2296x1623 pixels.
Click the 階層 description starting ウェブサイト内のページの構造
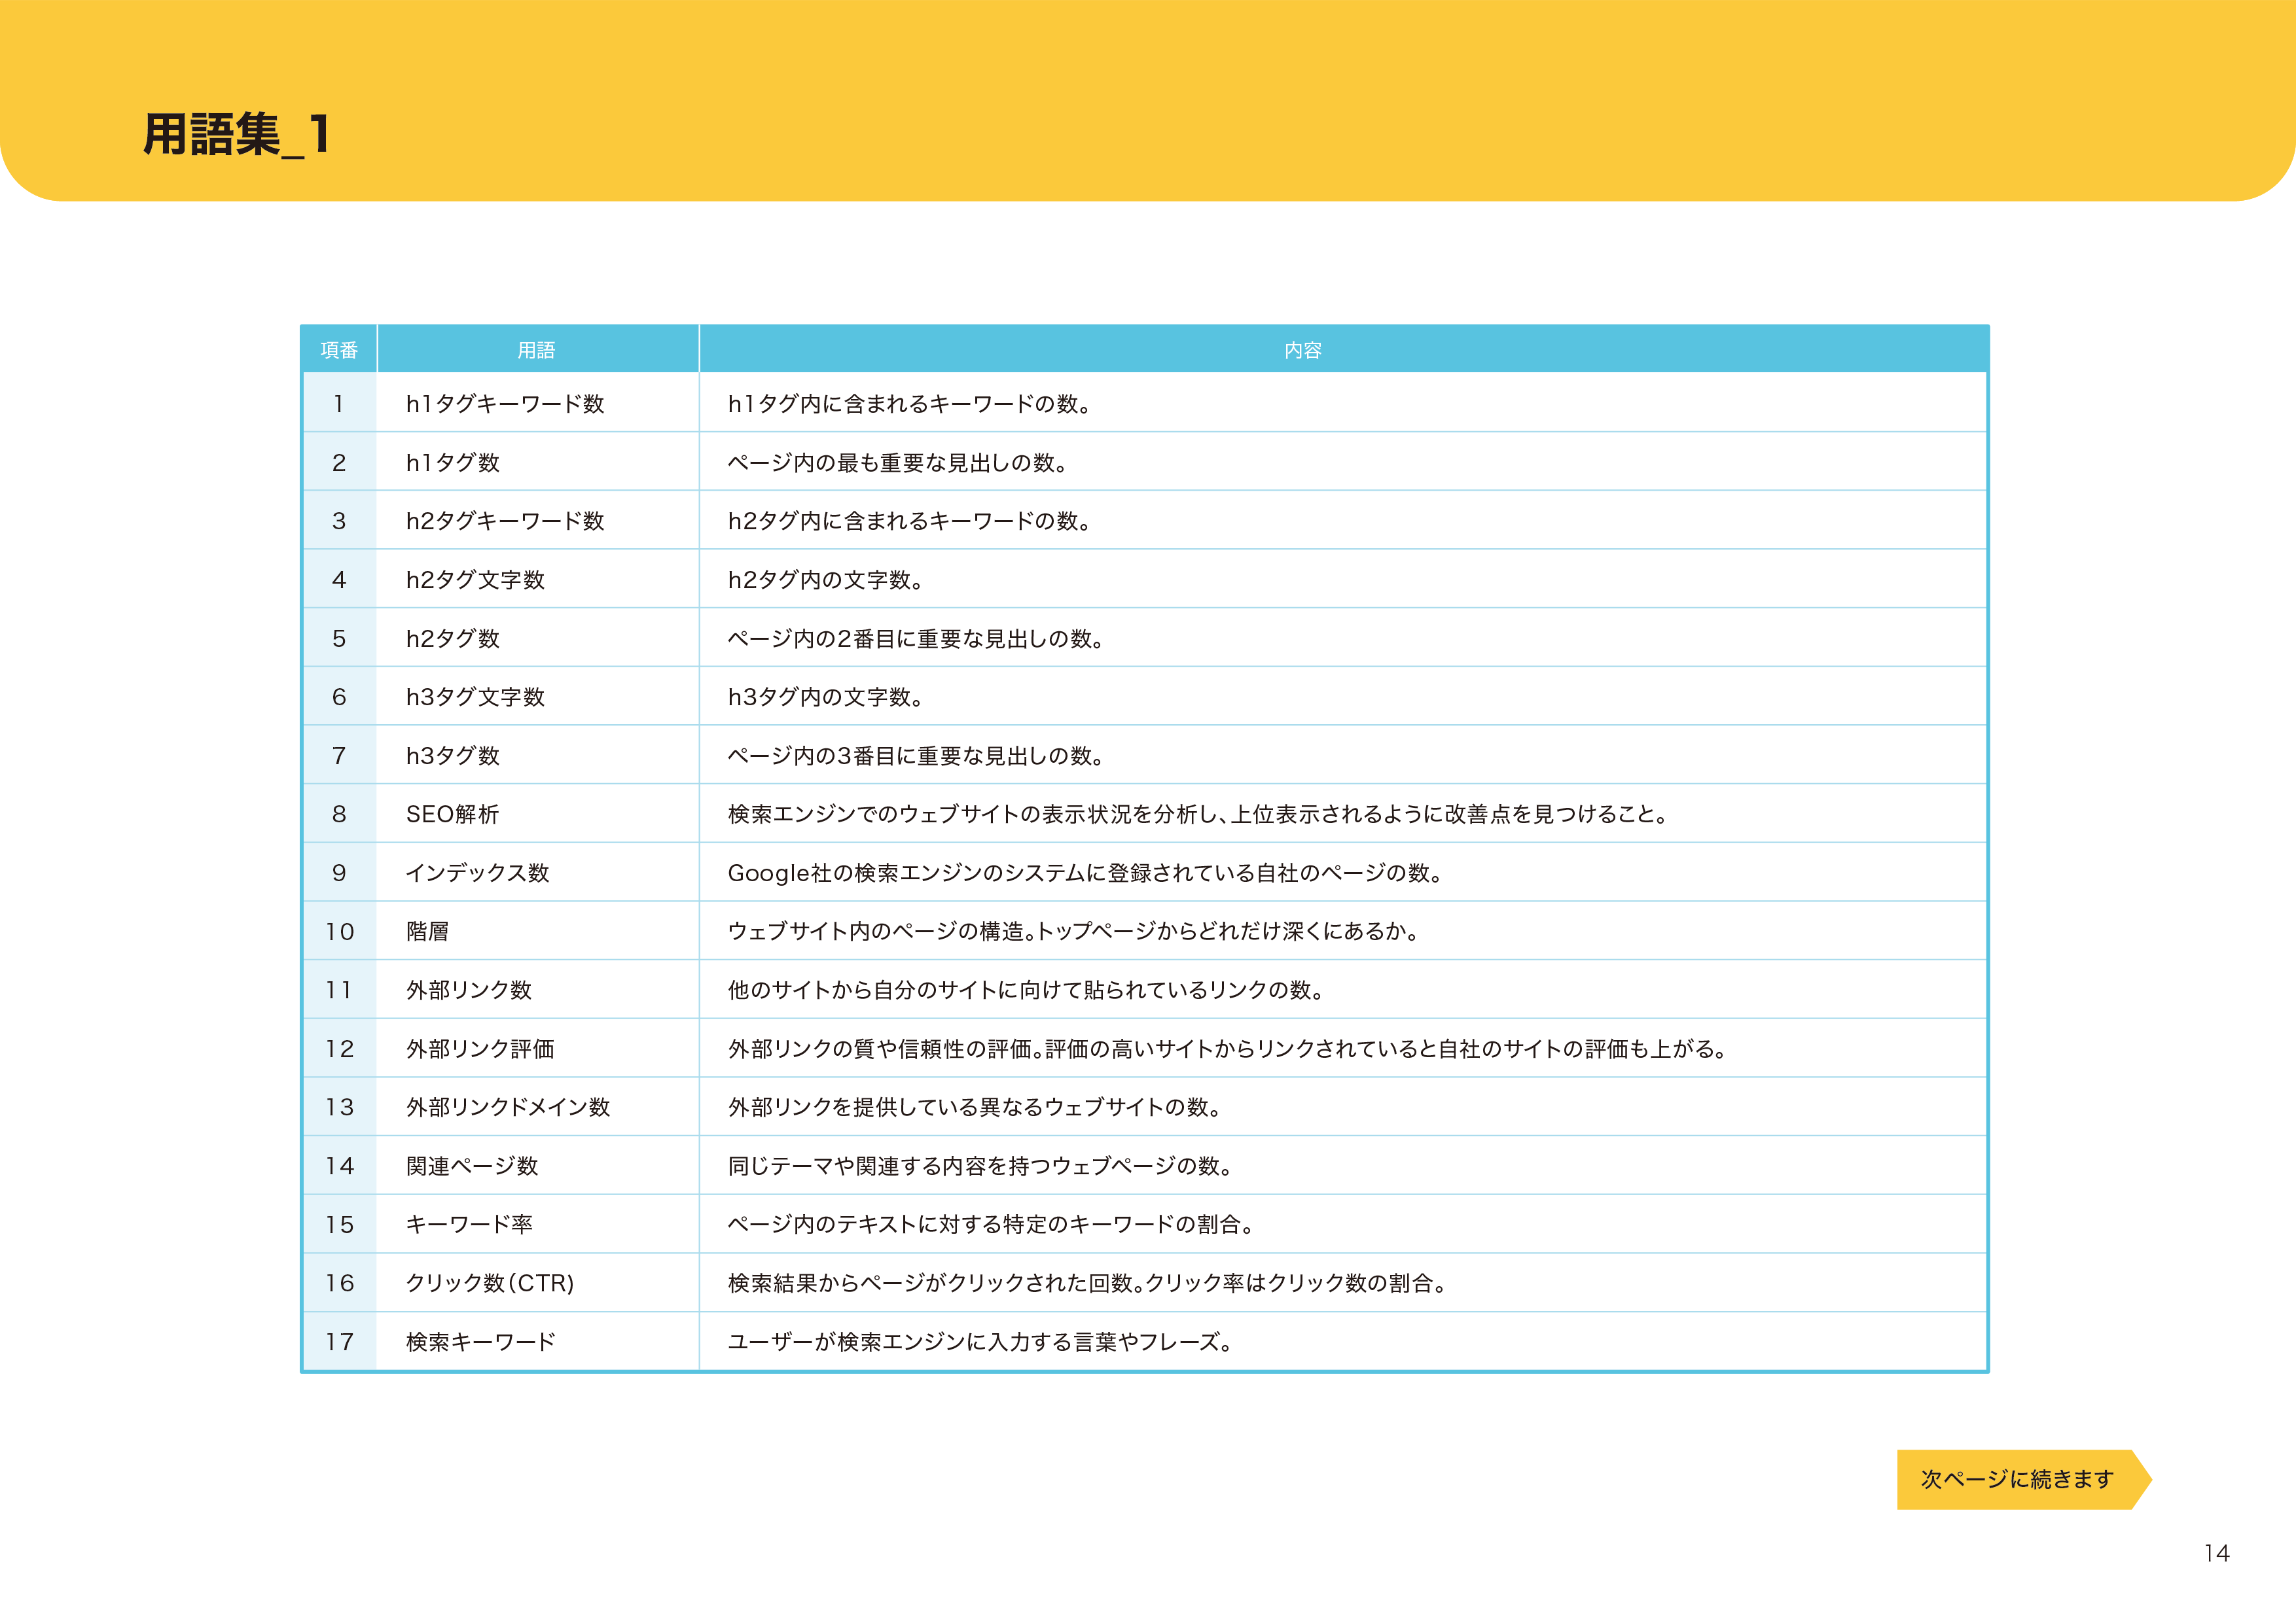click(x=1074, y=932)
